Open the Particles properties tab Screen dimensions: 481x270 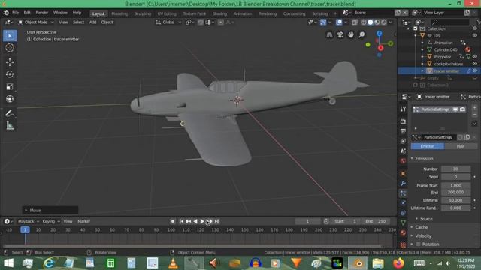403,193
